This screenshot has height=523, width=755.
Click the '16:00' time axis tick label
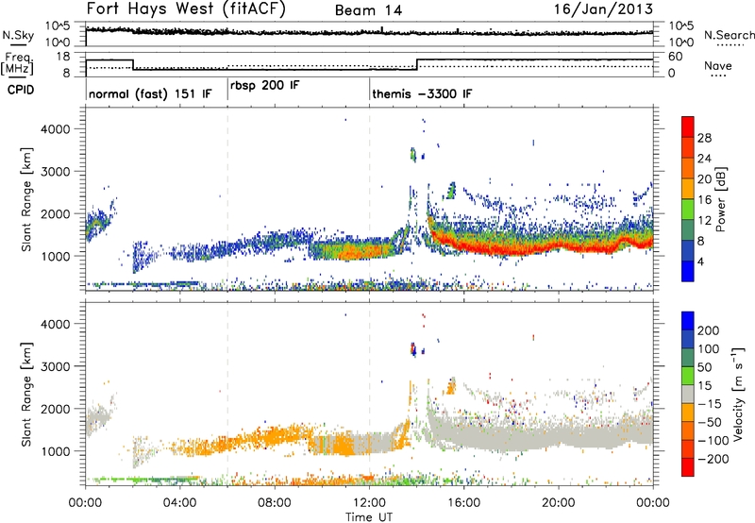[464, 503]
